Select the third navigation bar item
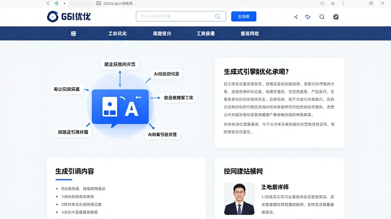The height and width of the screenshot is (219, 391). (x=162, y=33)
